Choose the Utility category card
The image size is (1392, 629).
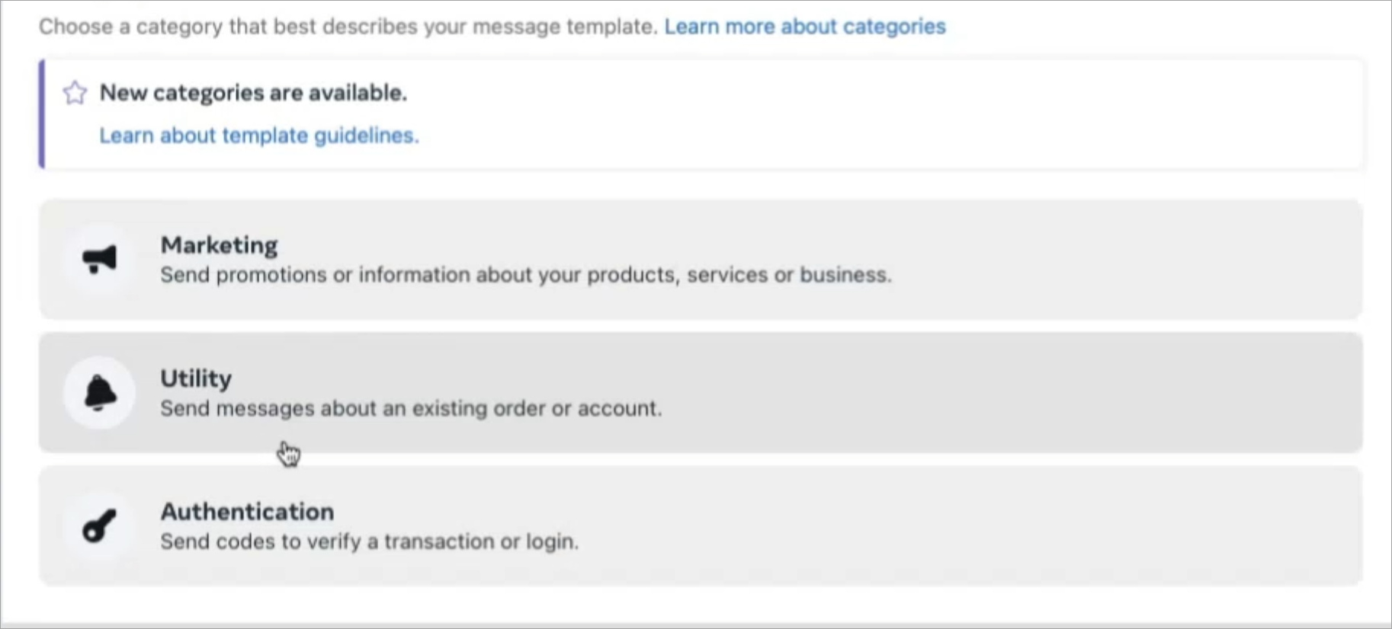701,393
